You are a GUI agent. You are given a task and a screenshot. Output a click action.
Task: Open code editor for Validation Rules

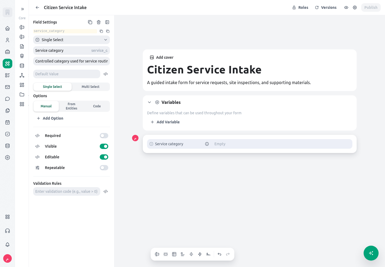pyautogui.click(x=106, y=191)
